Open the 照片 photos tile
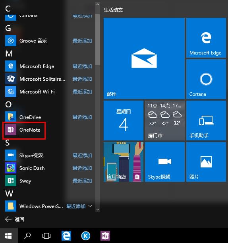228x243 pixels. [206, 162]
